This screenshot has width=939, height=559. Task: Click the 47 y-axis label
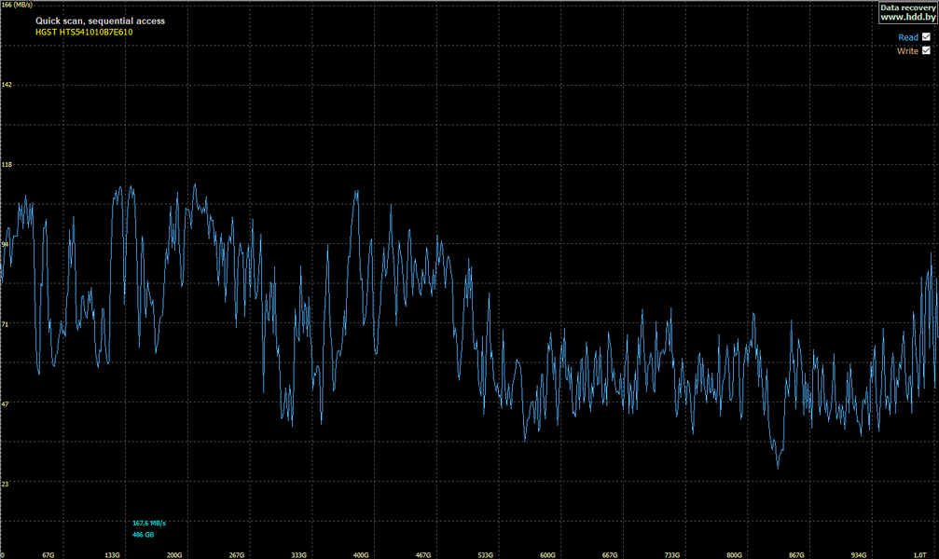(x=5, y=404)
